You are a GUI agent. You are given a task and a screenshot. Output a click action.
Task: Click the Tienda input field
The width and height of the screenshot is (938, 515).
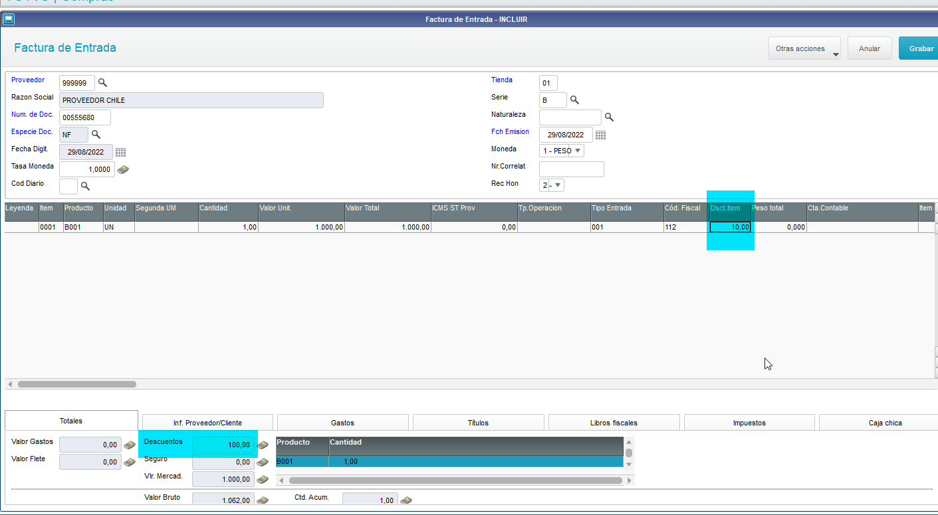pyautogui.click(x=548, y=83)
